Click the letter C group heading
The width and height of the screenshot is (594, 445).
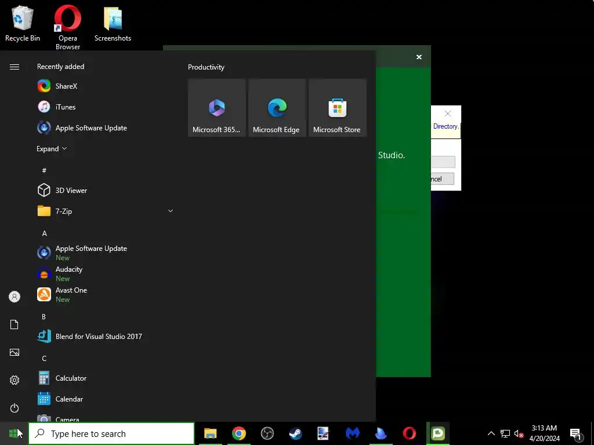click(x=44, y=358)
